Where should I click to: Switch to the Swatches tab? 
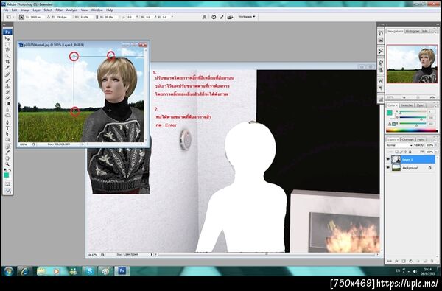[407, 105]
